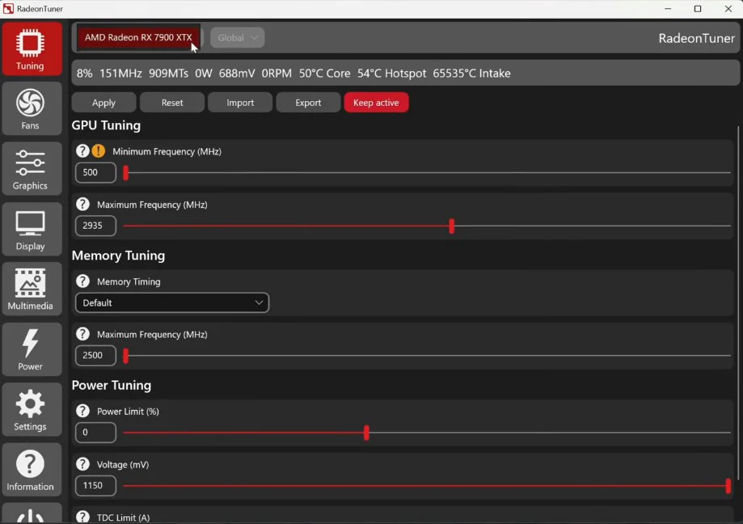Enable the Keep active toggle
The width and height of the screenshot is (743, 524).
click(x=376, y=102)
